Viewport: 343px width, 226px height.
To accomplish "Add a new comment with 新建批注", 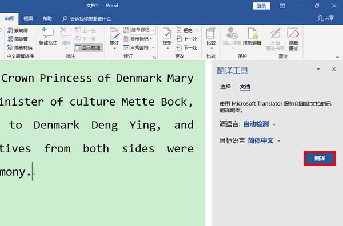I will pyautogui.click(x=48, y=37).
